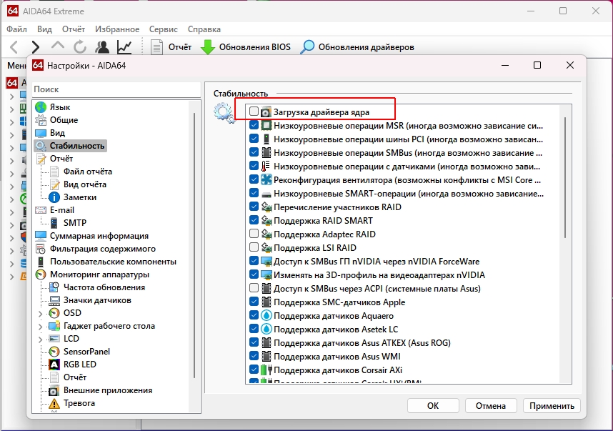Click the OK button
This screenshot has width=613, height=431.
[x=433, y=406]
